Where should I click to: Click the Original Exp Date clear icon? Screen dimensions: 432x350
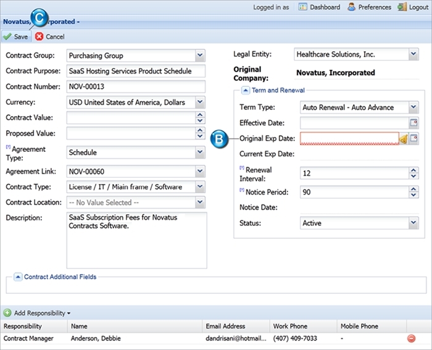click(404, 139)
